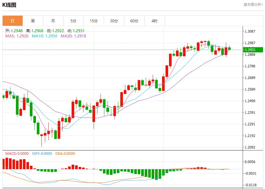The width and height of the screenshot is (265, 189).
Task: Open the 60分 timeframe tab
Action: 134,21
